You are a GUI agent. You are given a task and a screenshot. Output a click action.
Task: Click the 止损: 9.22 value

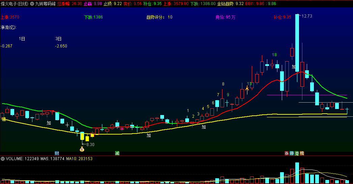[x=113, y=4]
